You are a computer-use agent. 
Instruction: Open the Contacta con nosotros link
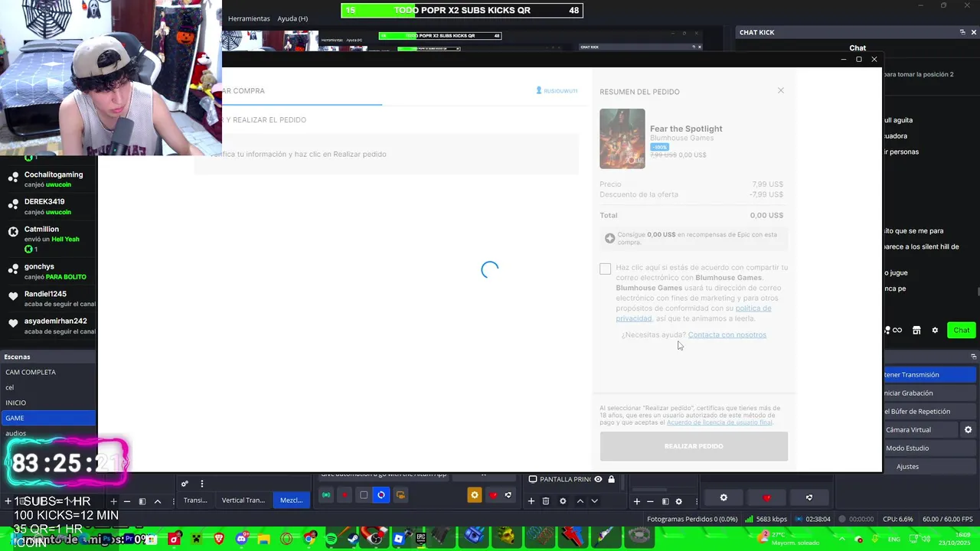(727, 334)
